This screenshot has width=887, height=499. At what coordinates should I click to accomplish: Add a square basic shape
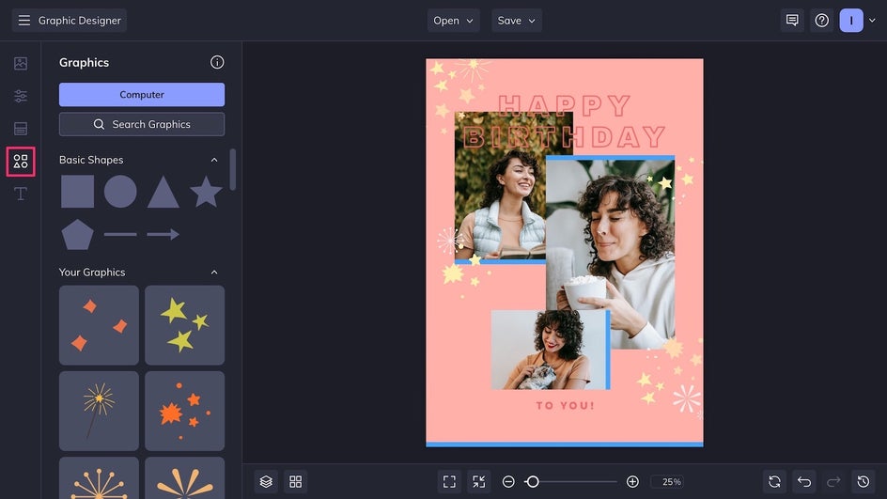point(77,191)
